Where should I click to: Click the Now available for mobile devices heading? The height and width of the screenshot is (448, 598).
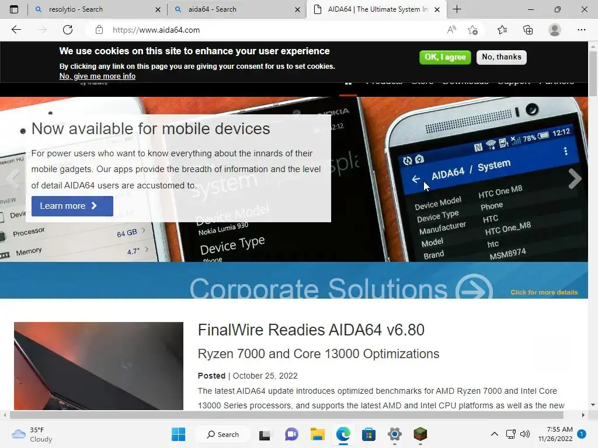151,129
